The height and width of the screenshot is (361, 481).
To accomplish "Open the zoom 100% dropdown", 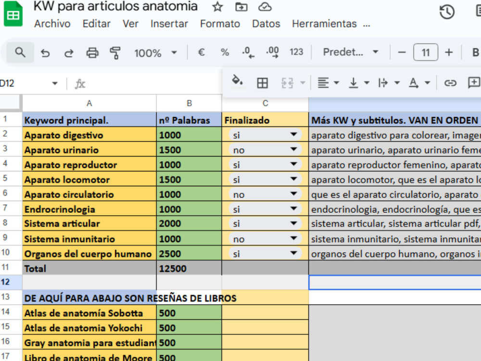I will point(155,53).
